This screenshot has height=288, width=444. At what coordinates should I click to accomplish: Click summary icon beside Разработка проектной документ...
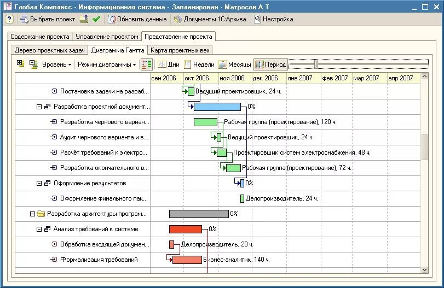(47, 107)
